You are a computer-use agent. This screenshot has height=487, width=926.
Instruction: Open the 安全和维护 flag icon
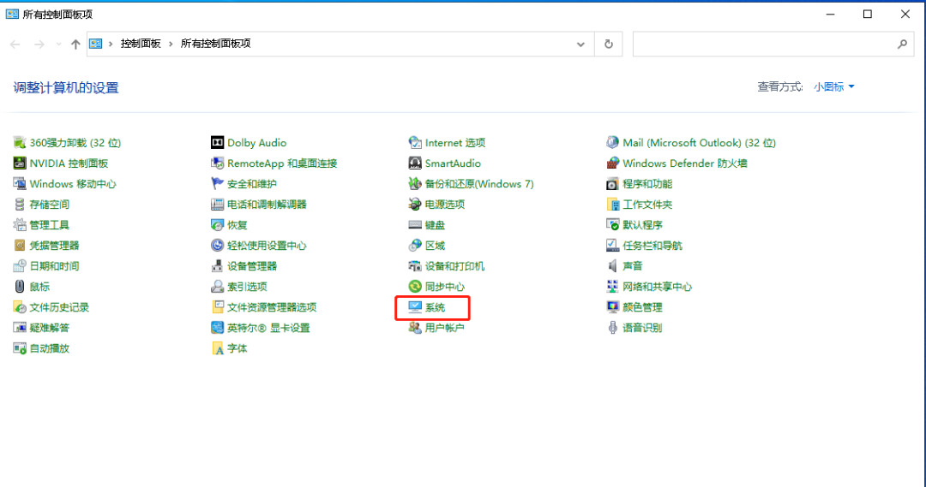[217, 184]
